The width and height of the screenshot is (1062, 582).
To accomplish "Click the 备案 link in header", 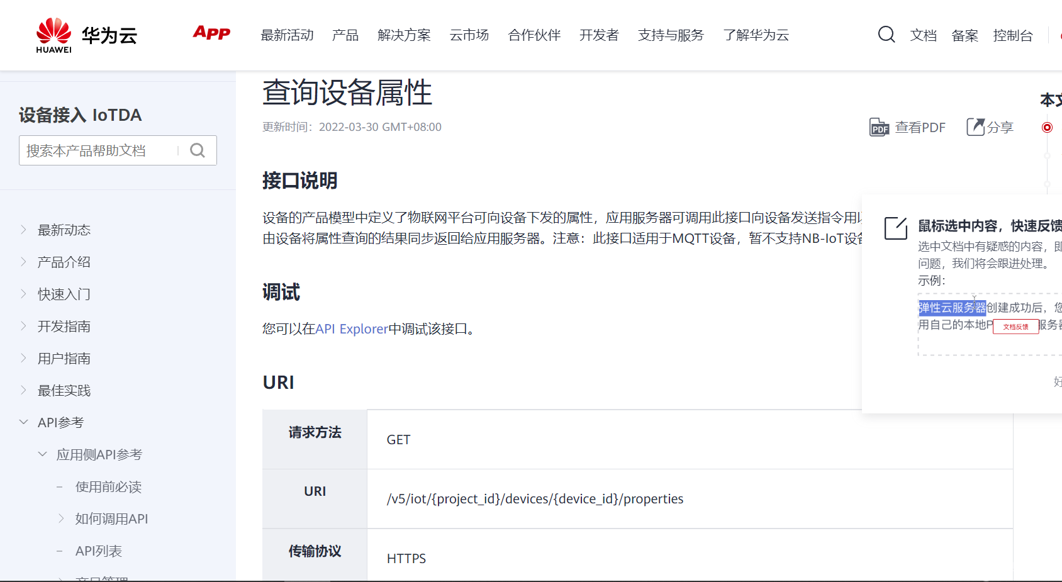I will (964, 36).
